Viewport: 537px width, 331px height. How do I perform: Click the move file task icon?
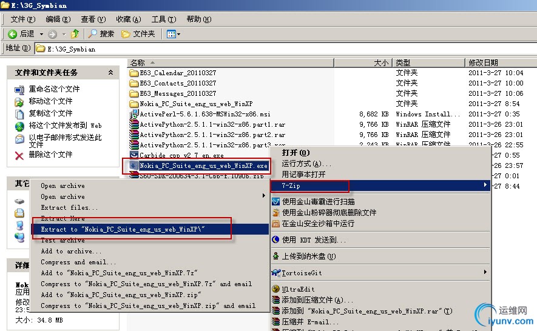pos(19,102)
